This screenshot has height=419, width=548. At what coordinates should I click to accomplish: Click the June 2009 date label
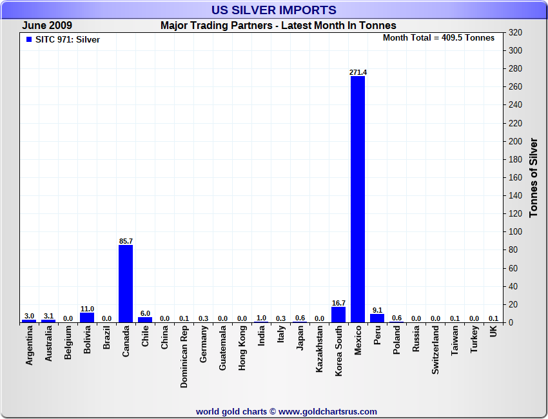tap(47, 26)
